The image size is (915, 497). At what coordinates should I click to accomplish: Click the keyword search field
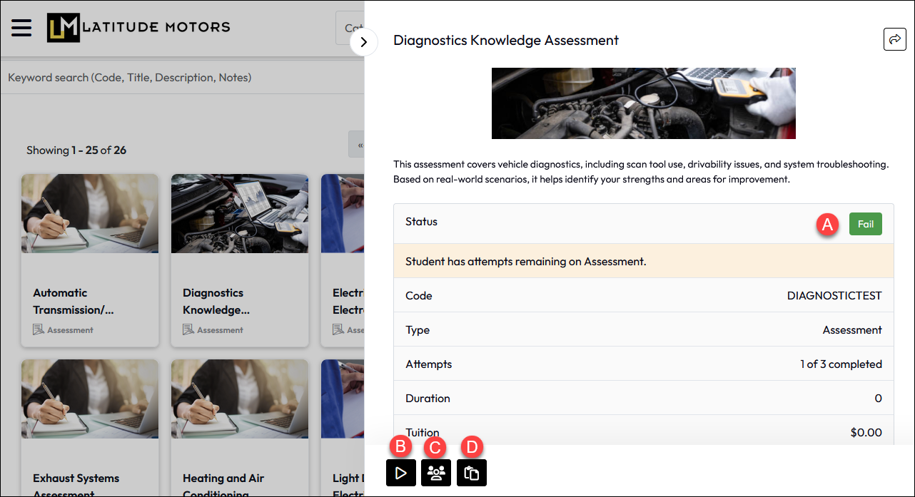point(178,77)
